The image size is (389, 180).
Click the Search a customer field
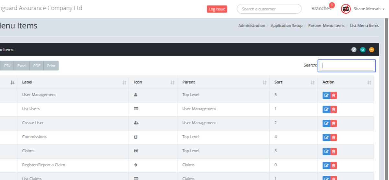point(269,9)
